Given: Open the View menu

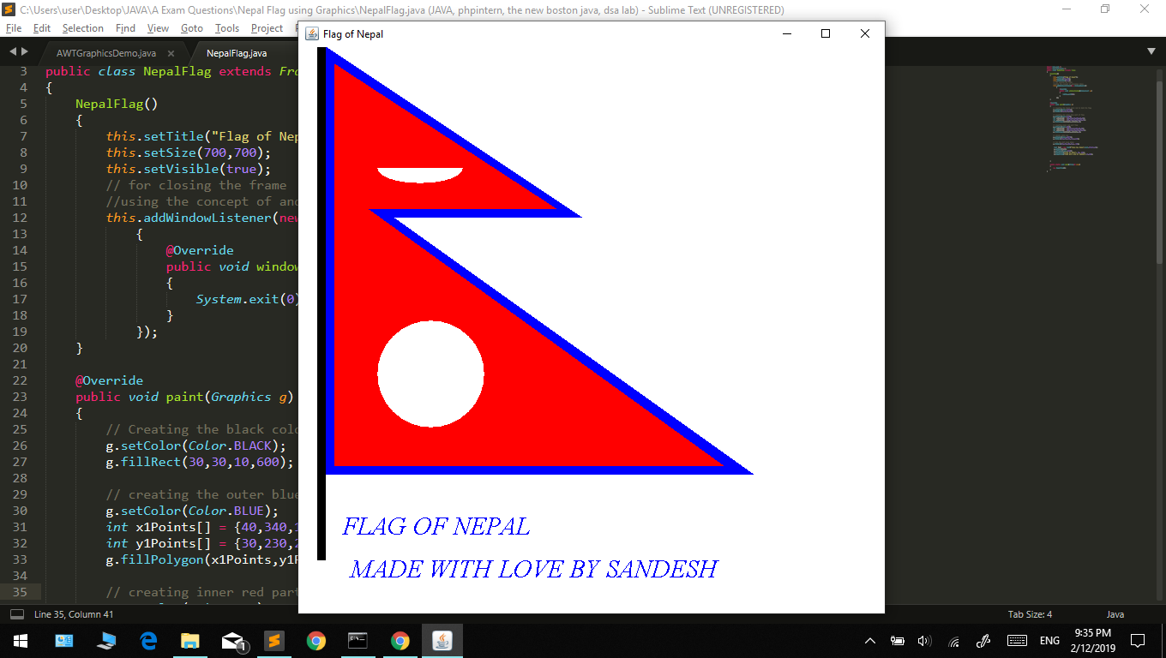Looking at the screenshot, I should point(158,28).
